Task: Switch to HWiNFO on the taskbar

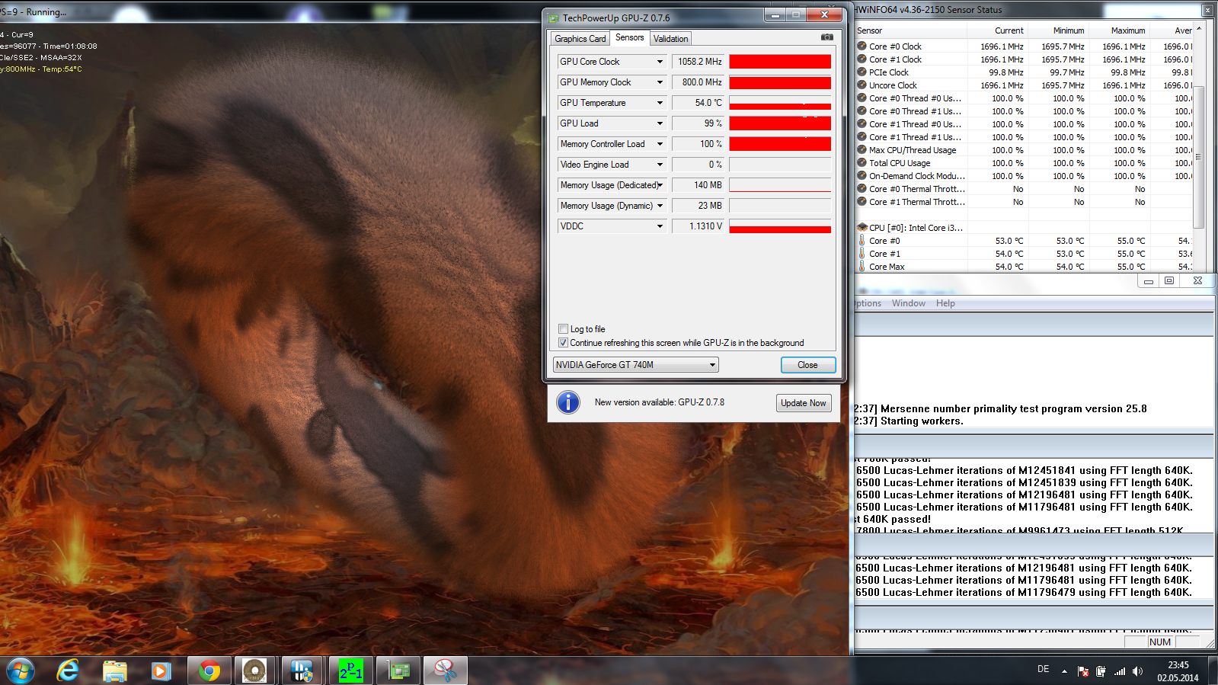Action: click(x=302, y=671)
